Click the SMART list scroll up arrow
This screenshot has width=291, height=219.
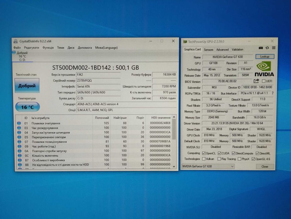pos(174,117)
